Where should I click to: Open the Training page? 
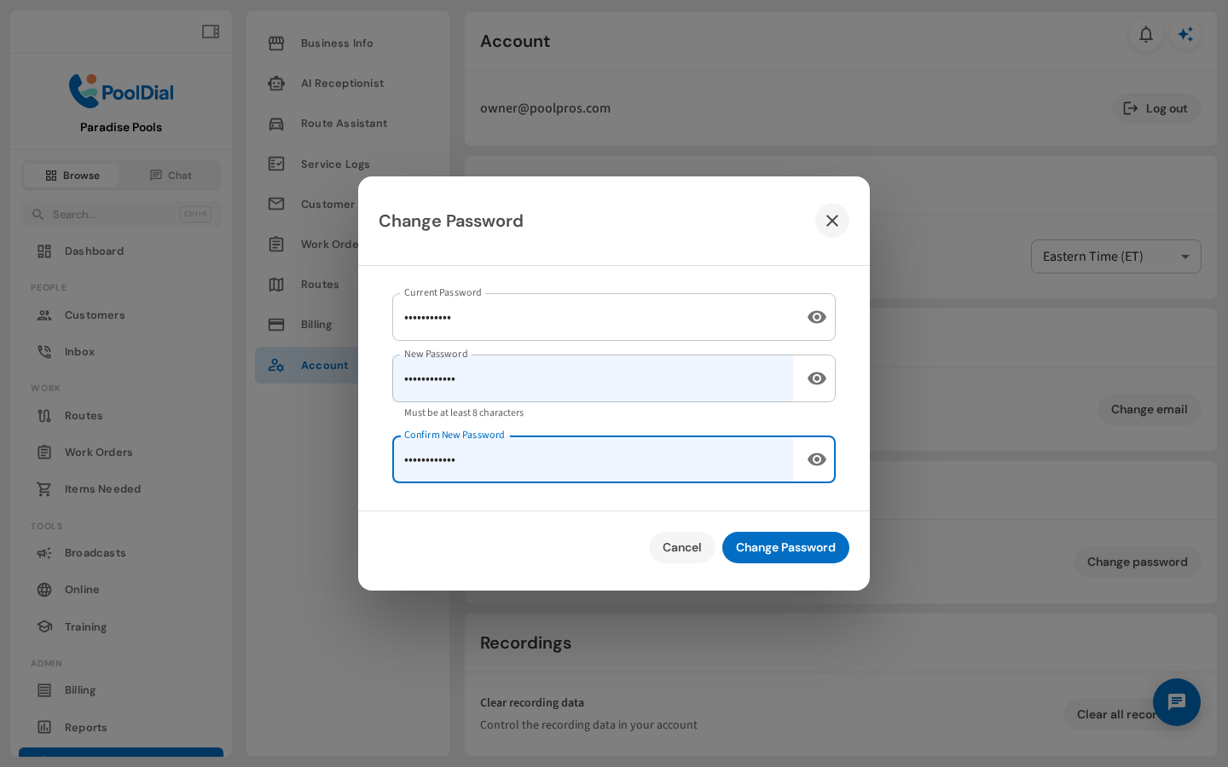[121, 627]
